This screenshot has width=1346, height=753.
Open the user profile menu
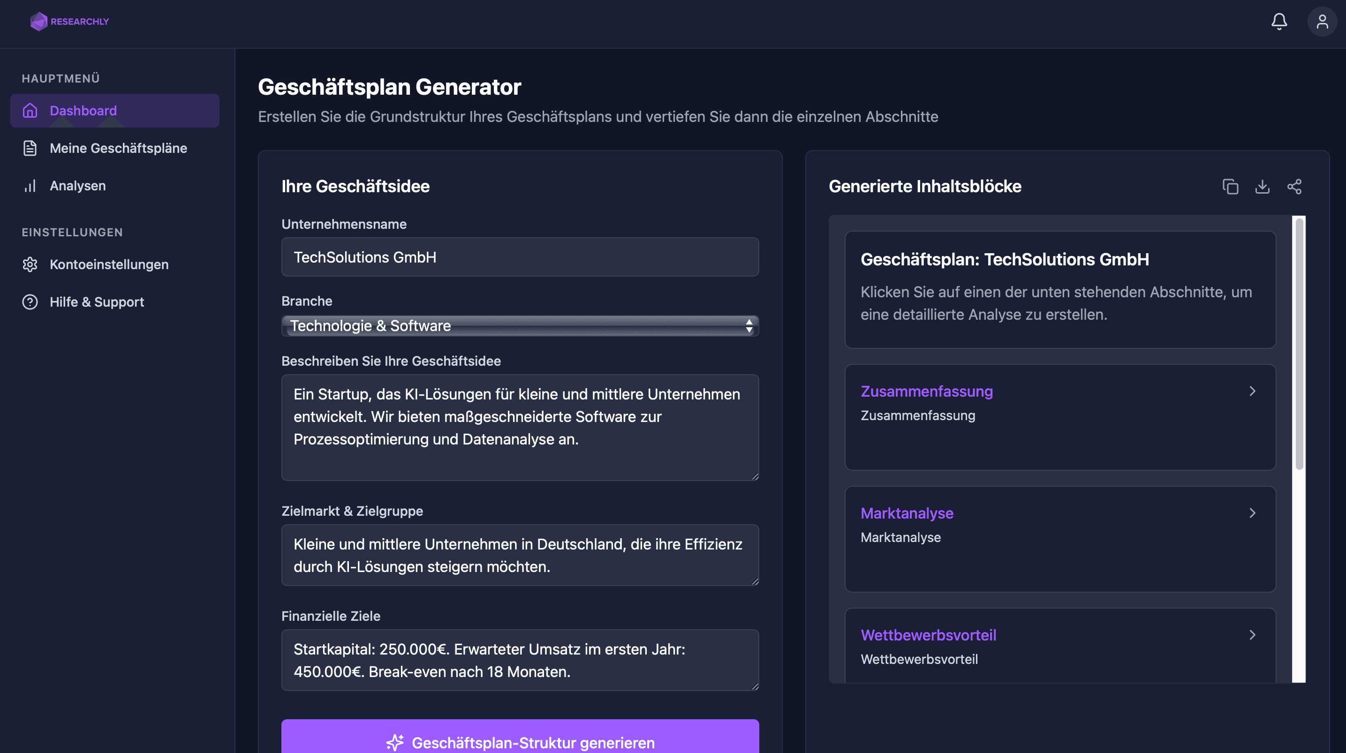click(x=1322, y=22)
